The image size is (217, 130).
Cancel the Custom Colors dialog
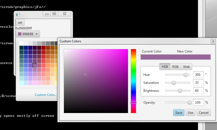click(203, 112)
